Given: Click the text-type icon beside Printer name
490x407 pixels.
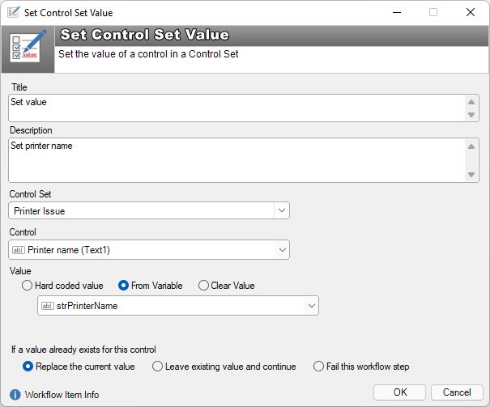Looking at the screenshot, I should point(19,250).
